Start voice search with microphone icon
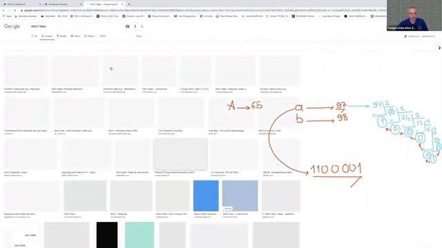442x248 pixels. [135, 26]
